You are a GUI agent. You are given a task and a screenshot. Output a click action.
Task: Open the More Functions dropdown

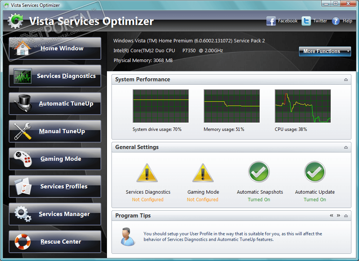pyautogui.click(x=325, y=51)
